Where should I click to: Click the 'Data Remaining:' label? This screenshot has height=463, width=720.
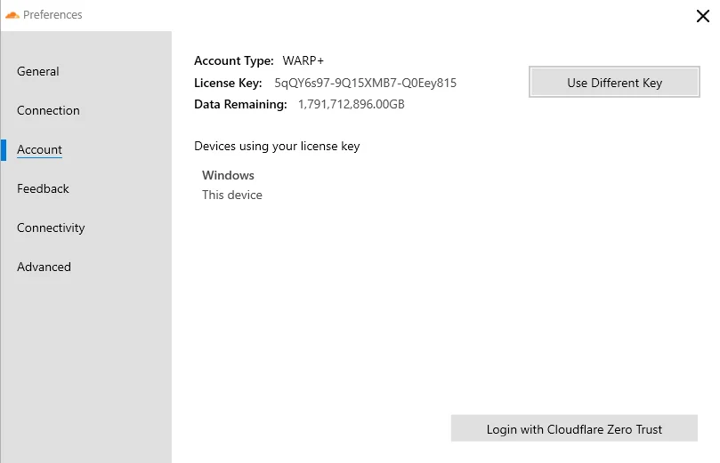(240, 105)
